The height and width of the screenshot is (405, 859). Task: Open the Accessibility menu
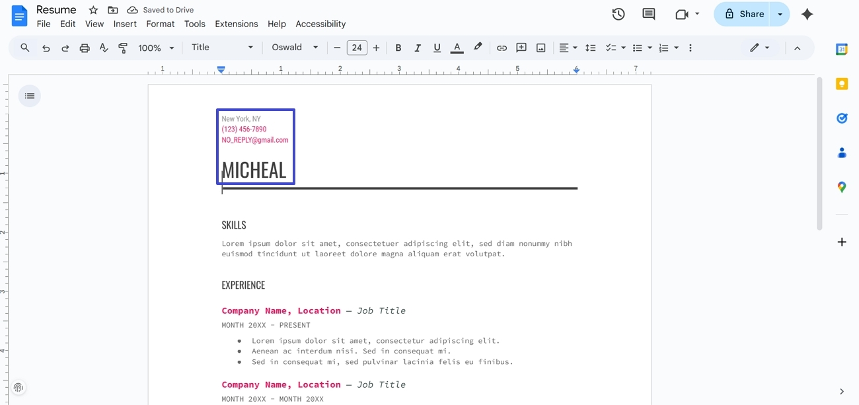(x=320, y=24)
